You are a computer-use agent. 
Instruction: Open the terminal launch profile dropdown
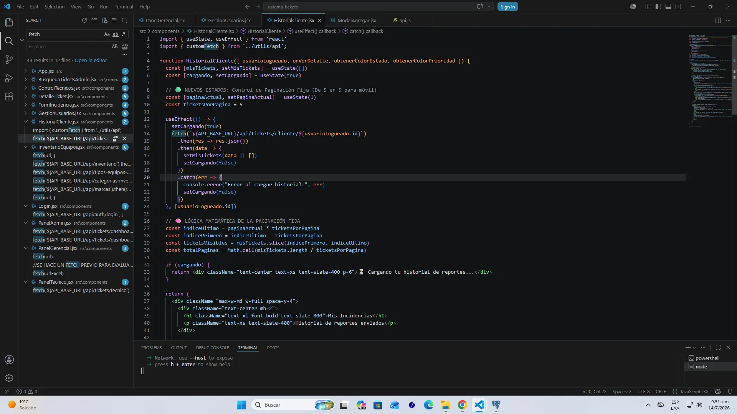(x=694, y=348)
